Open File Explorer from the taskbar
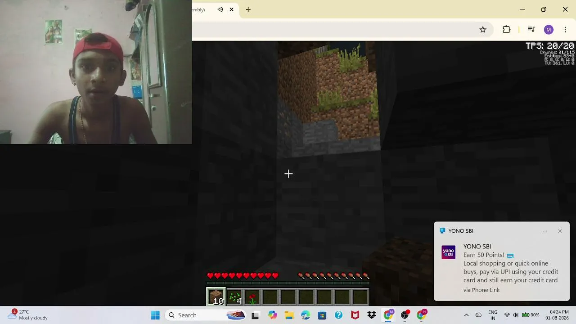 click(x=288, y=315)
